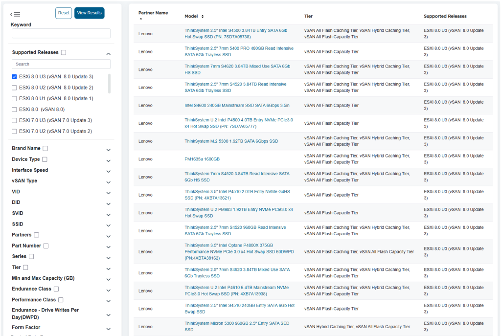Click the Partner Name column header text
Viewport: 501px width, 336px height.
(x=153, y=13)
